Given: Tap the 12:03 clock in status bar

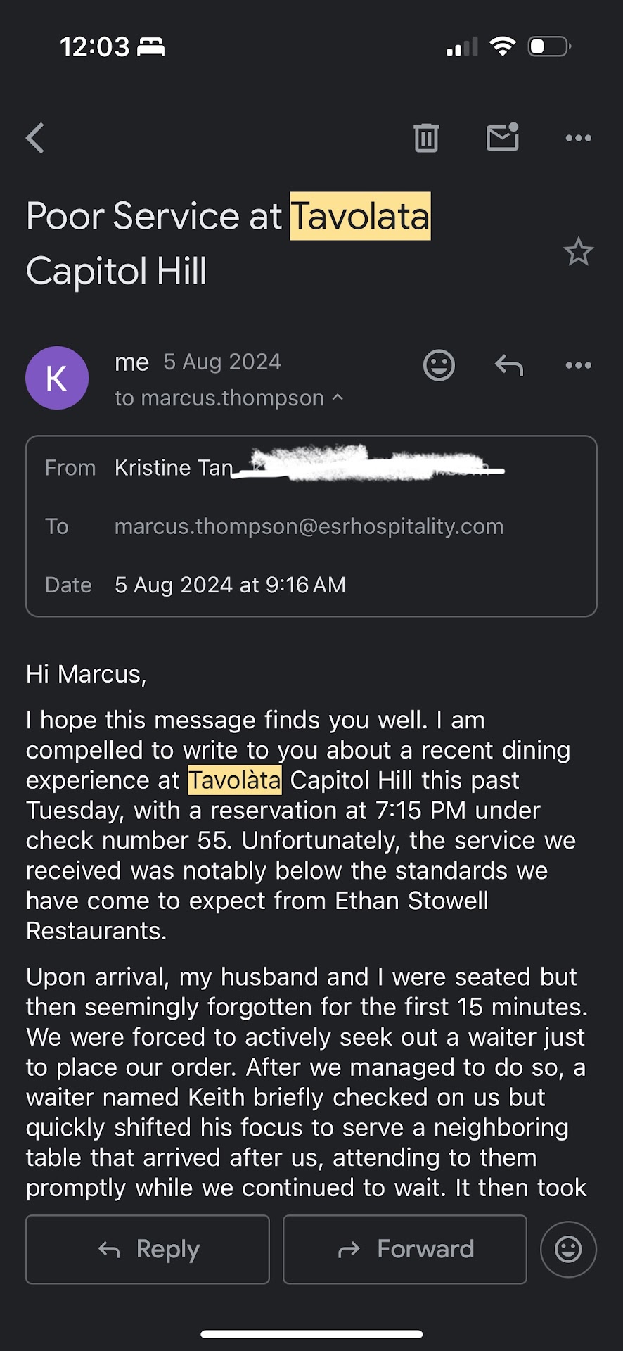Looking at the screenshot, I should [95, 47].
